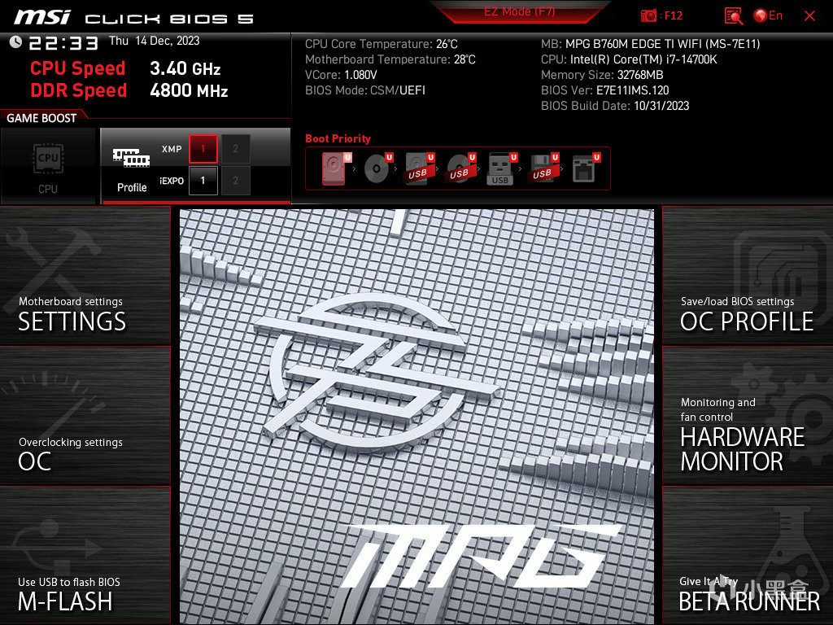Select the USB hard disk boot device icon
Image resolution: width=833 pixels, height=625 pixels.
(419, 168)
